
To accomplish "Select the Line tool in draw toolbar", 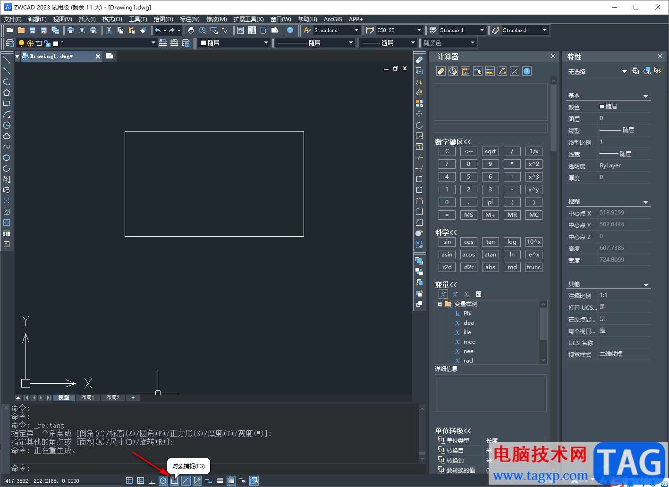I will [x=7, y=60].
